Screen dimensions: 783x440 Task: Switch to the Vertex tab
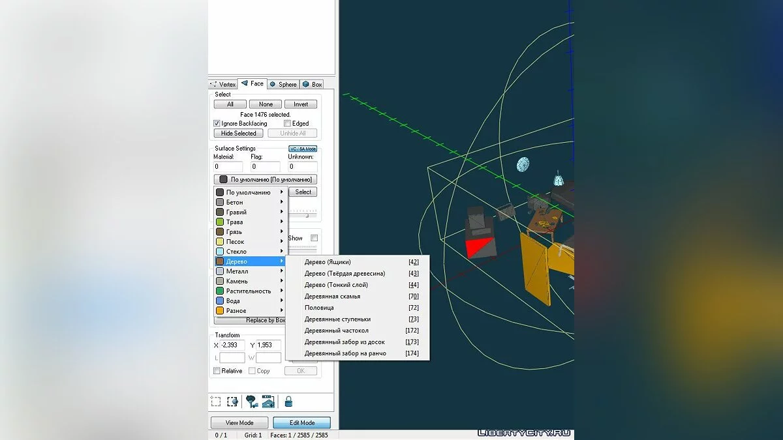click(224, 84)
